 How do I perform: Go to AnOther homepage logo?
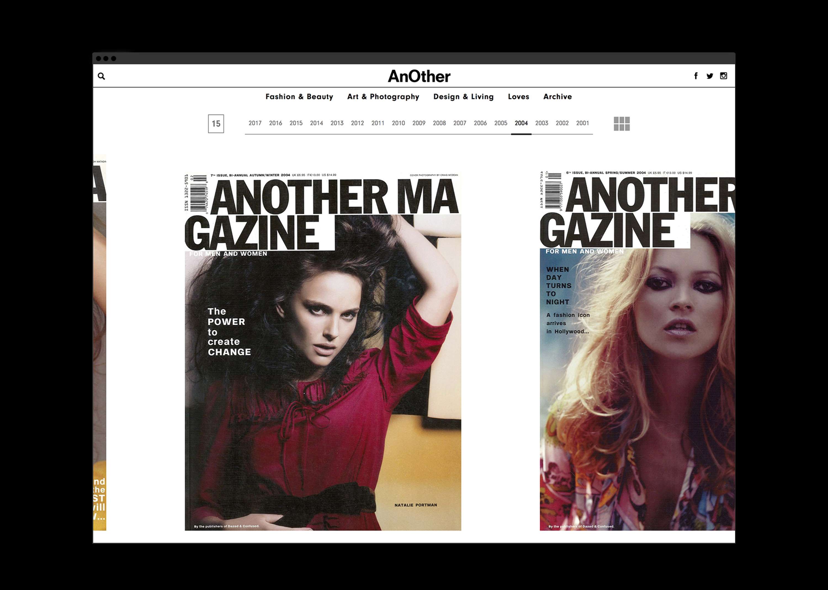419,76
